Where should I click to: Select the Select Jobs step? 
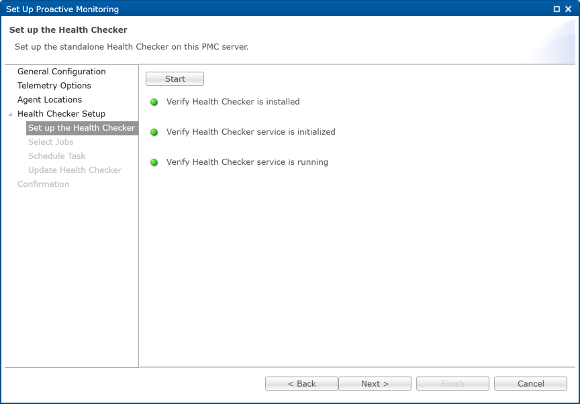[50, 142]
